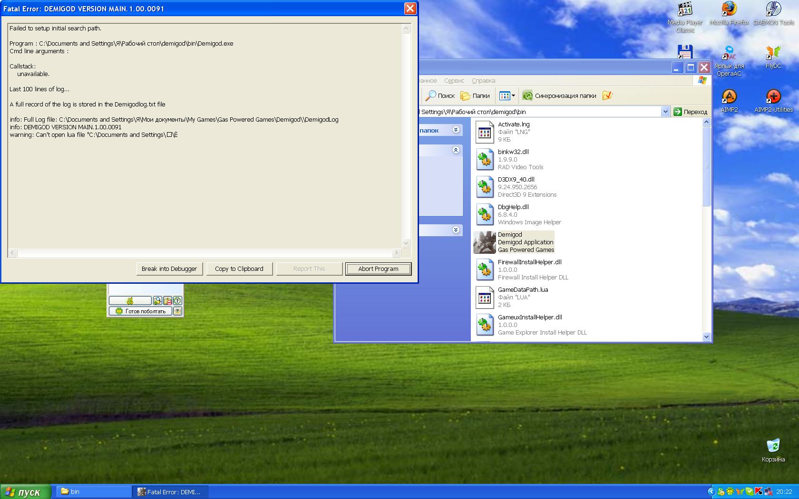Select D3DX9_40.dll file icon

click(485, 187)
